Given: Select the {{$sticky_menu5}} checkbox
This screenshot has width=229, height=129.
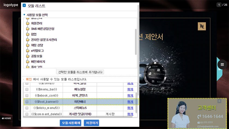Looking at the screenshot, I should pos(27,108).
